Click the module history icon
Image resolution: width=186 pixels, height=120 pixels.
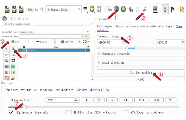(x=85, y=9)
